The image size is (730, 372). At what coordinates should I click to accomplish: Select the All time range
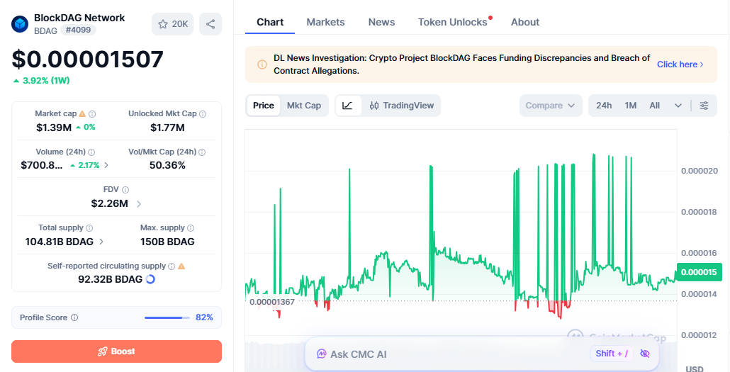coord(655,106)
